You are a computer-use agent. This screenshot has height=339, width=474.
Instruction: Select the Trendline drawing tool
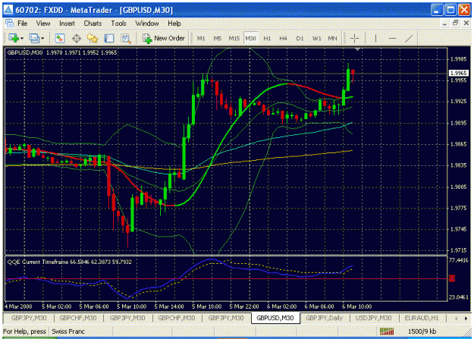click(x=409, y=39)
